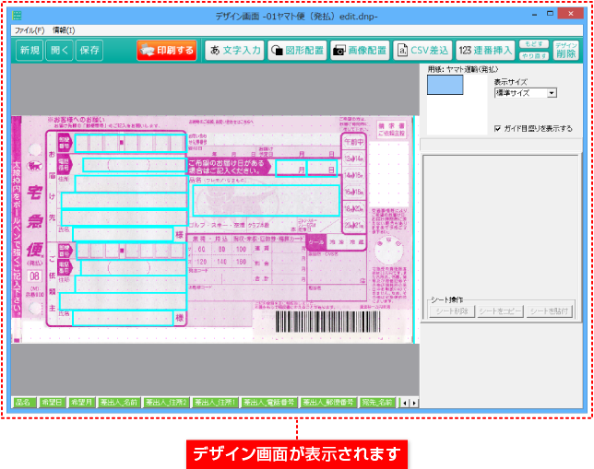Screen dimensions: 594x469
Task: Click the tab strip left scroll arrow
Action: click(x=405, y=404)
